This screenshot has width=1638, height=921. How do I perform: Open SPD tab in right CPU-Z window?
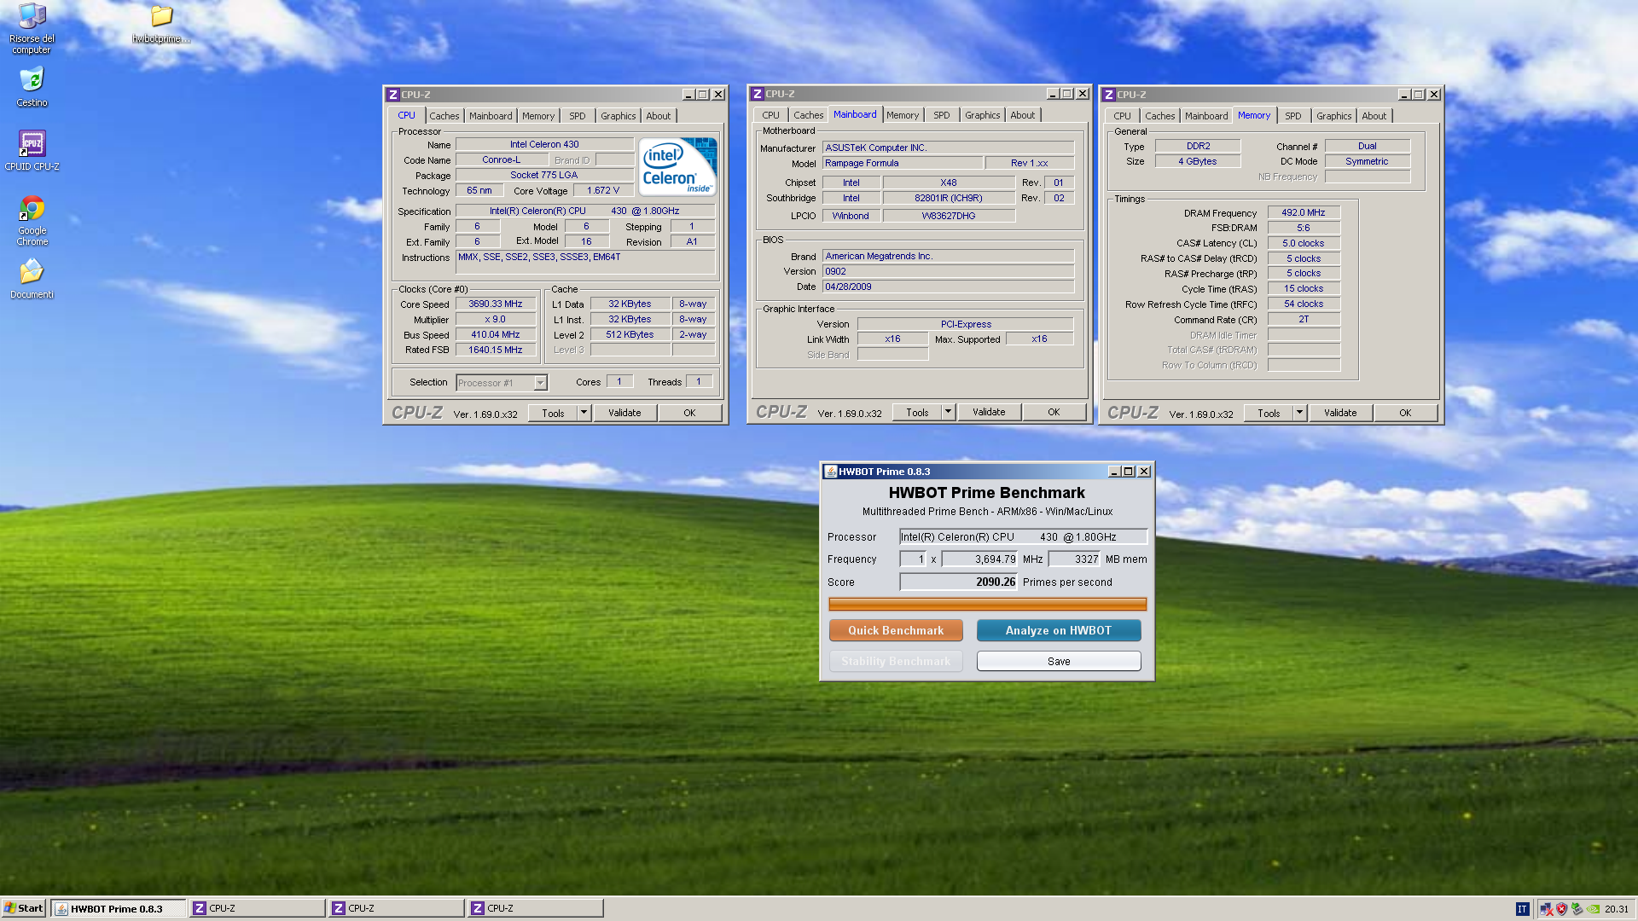pos(1293,116)
